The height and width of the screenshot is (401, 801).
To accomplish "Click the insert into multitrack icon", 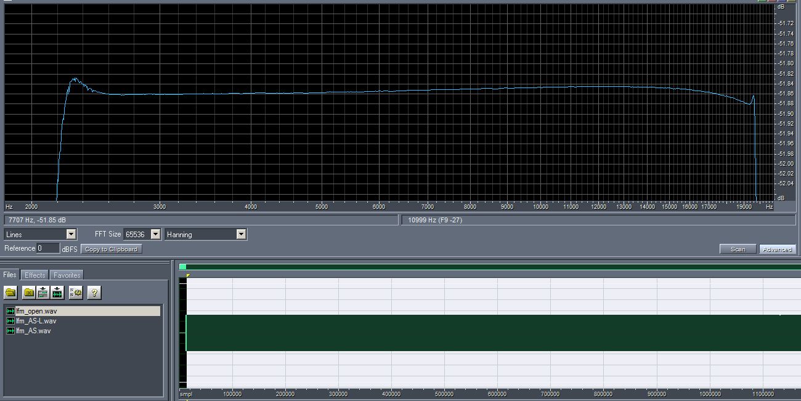I will click(43, 293).
